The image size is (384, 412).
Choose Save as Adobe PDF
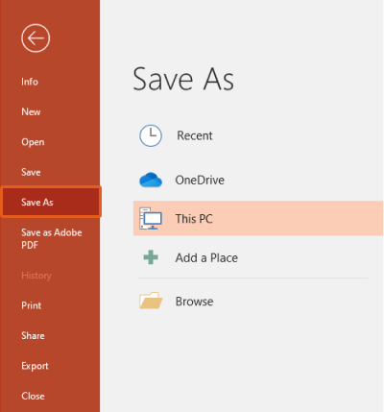(x=52, y=238)
